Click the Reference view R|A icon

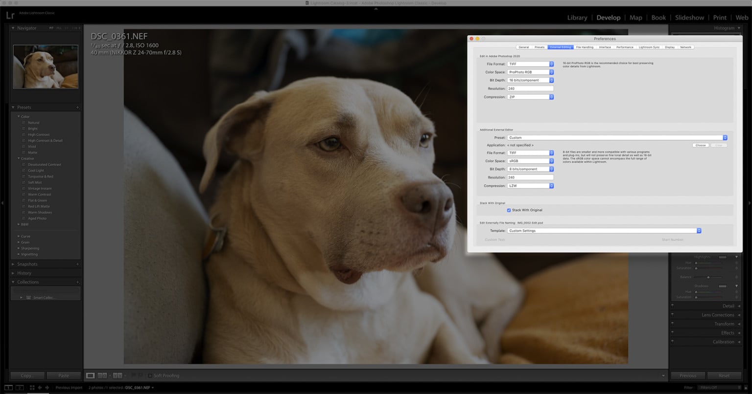(102, 375)
